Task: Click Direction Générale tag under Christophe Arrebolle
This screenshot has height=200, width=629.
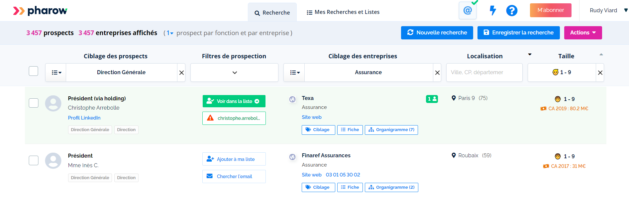Action: pyautogui.click(x=90, y=130)
